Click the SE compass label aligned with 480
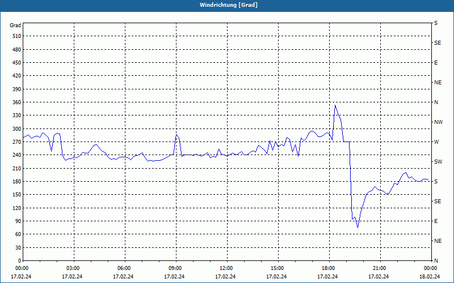The height and width of the screenshot is (283, 454). [438, 43]
